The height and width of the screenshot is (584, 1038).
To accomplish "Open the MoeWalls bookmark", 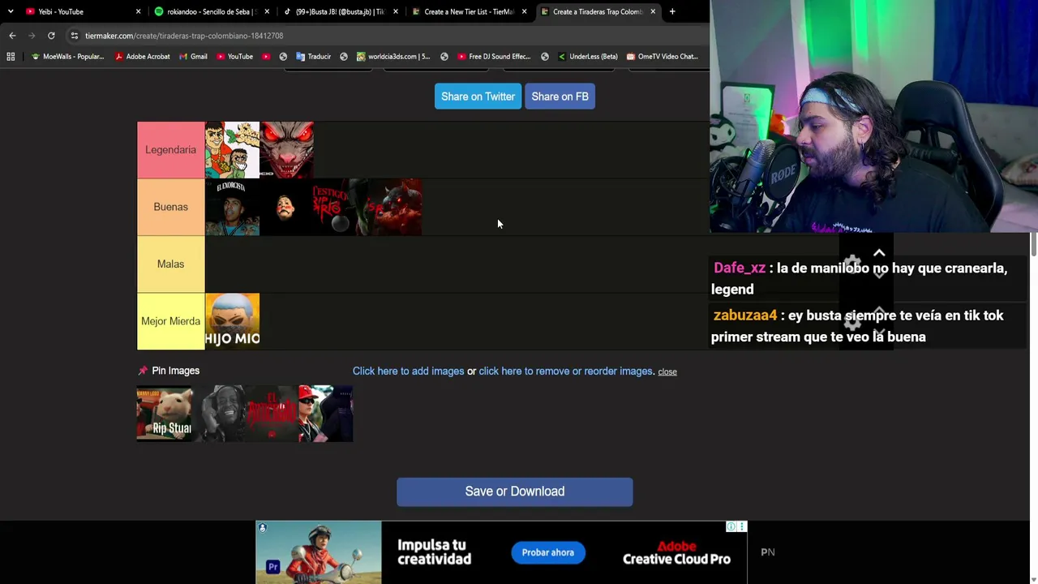I will point(67,57).
